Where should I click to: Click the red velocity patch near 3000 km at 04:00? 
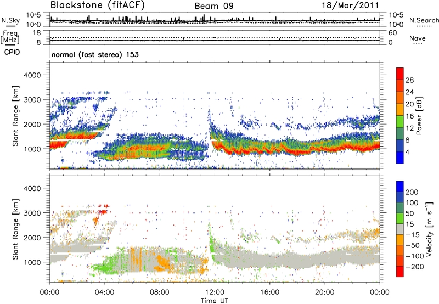pyautogui.click(x=103, y=212)
